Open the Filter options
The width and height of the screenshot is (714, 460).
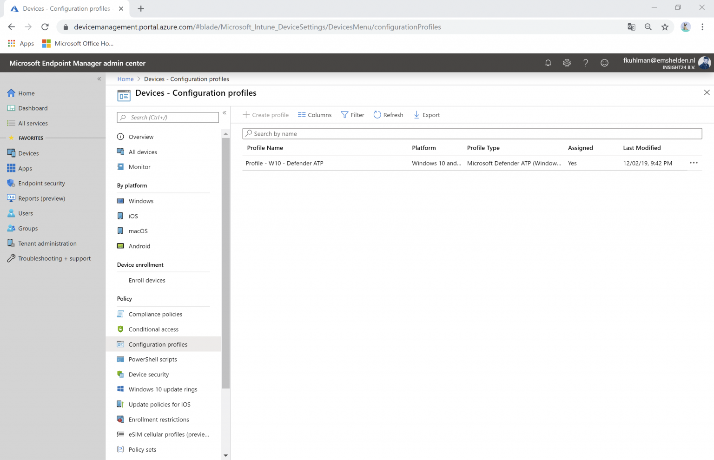click(x=352, y=115)
